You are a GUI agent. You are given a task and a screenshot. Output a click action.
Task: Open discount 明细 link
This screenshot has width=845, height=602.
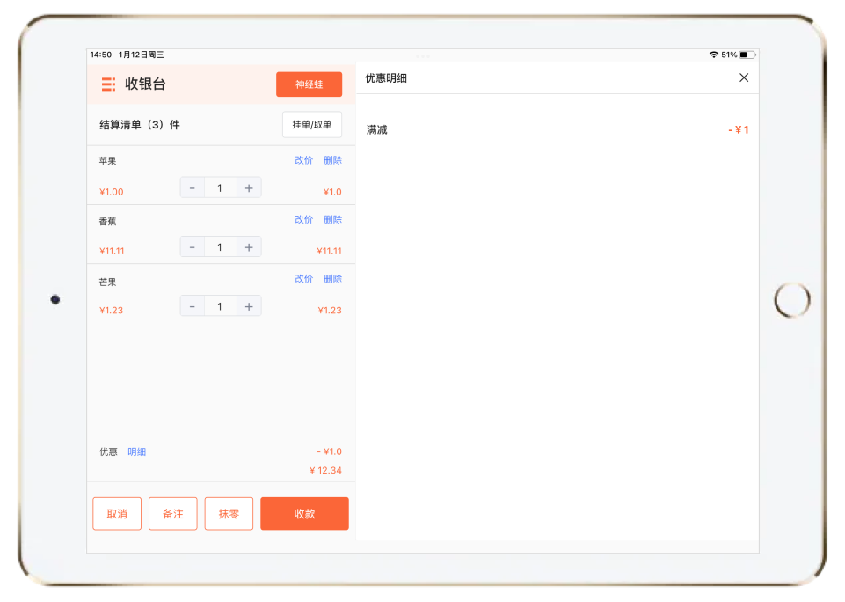pyautogui.click(x=136, y=451)
